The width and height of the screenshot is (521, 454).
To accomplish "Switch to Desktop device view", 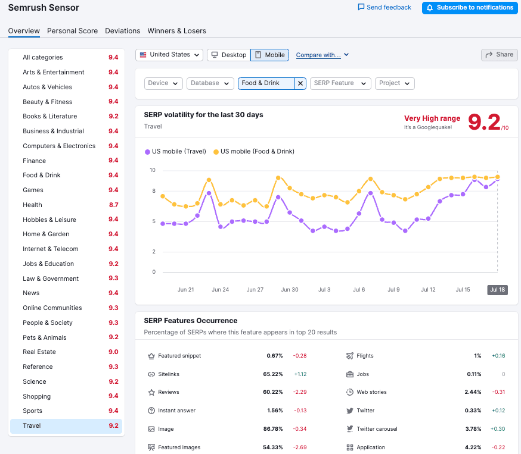I will pos(228,55).
